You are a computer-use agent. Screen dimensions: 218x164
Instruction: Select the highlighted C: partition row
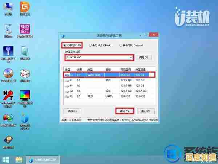[109, 75]
